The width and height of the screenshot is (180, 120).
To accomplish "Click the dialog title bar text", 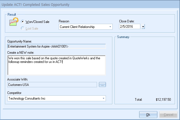I will tap(36, 5).
